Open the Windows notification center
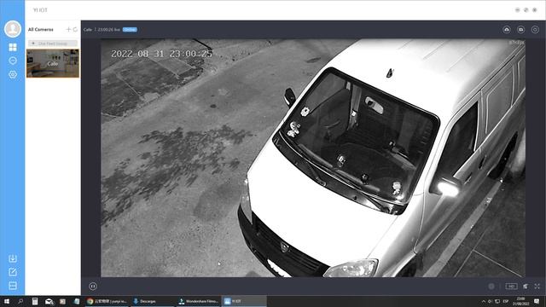 [537, 301]
